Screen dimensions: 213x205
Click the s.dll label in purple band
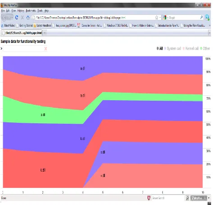pyautogui.click(x=103, y=152)
